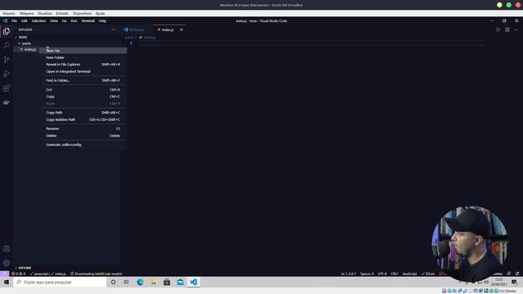Click JavaScript language mode
Viewport: 523px width, 294px height.
click(x=409, y=274)
